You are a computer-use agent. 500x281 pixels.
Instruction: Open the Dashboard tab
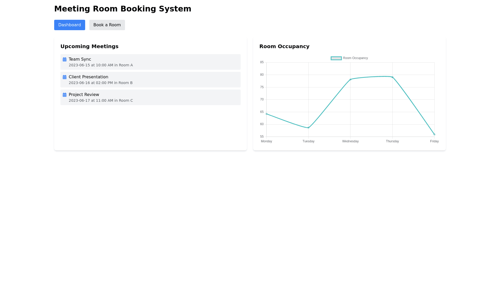tap(70, 25)
